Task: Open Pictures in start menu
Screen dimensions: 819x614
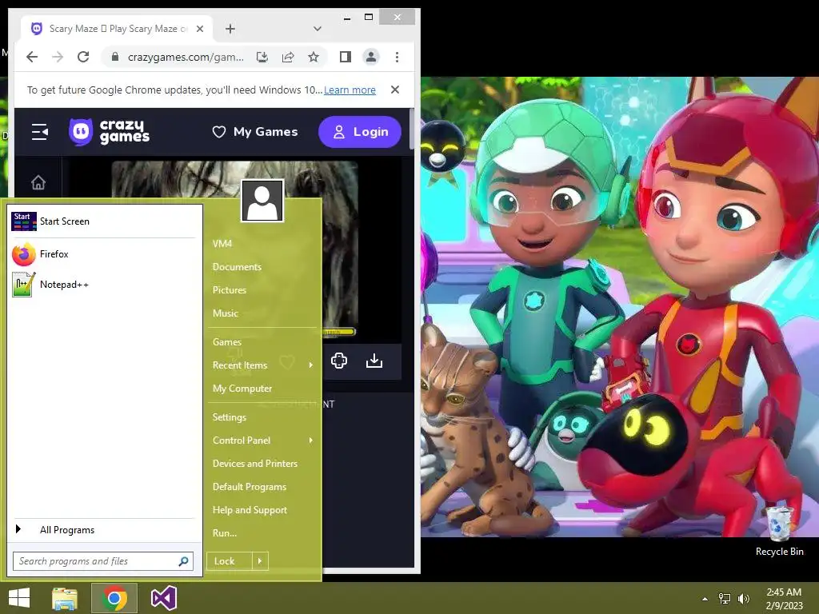Action: (230, 290)
